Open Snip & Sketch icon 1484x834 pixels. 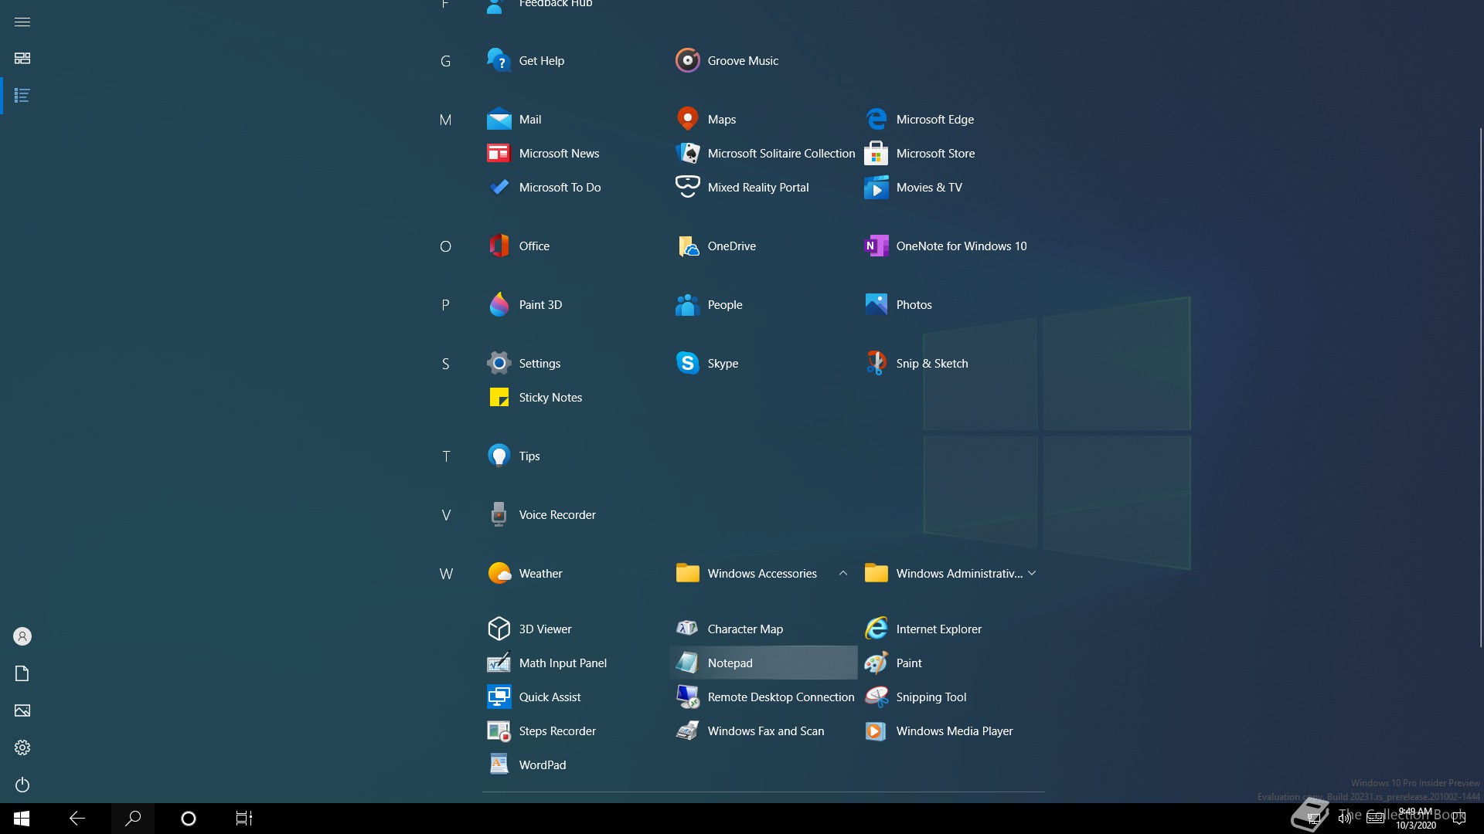[876, 363]
